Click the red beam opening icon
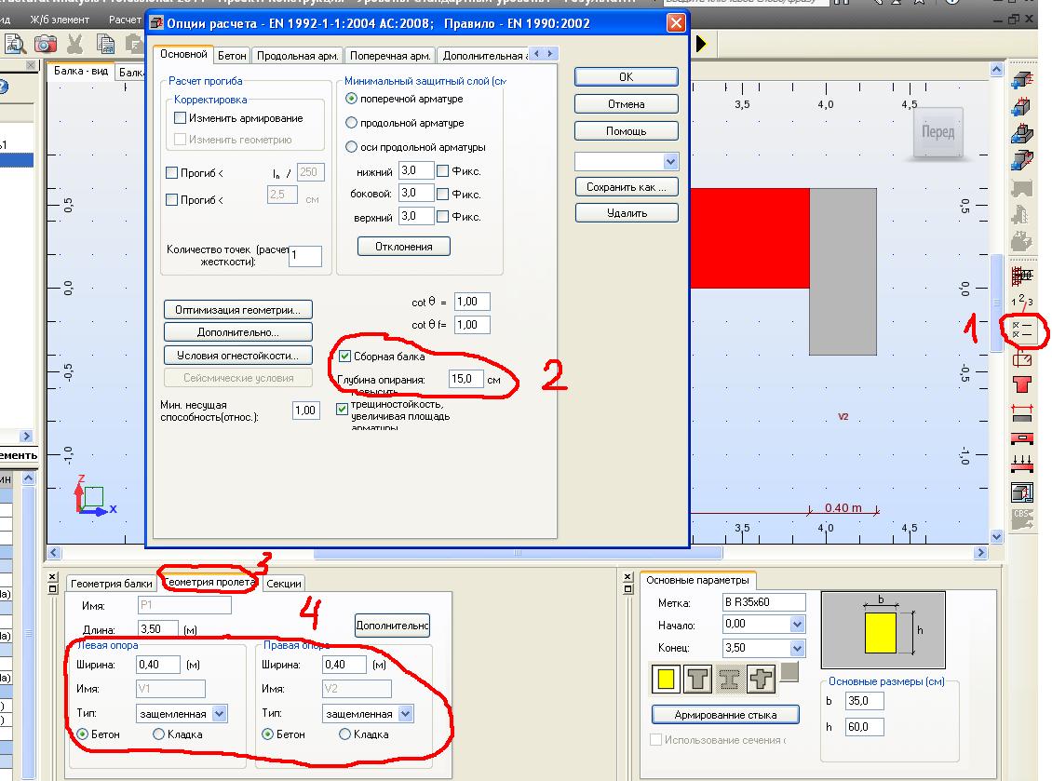 (1022, 438)
